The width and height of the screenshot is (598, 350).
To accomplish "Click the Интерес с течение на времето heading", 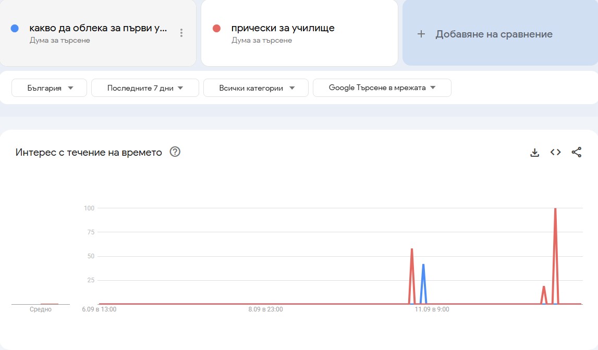I will (89, 152).
